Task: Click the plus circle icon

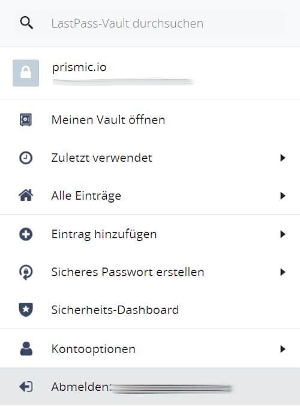Action: coord(26,234)
